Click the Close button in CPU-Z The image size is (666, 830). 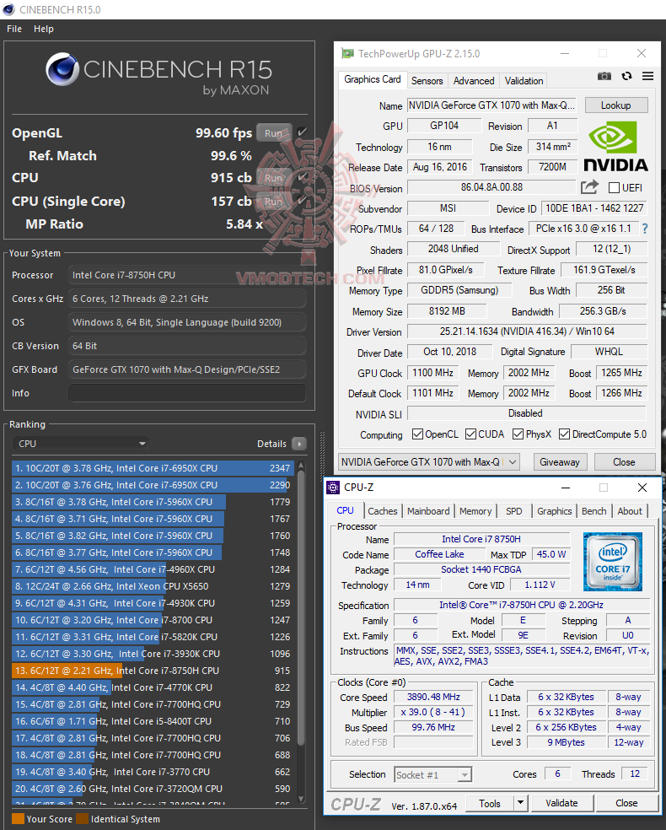tap(626, 803)
